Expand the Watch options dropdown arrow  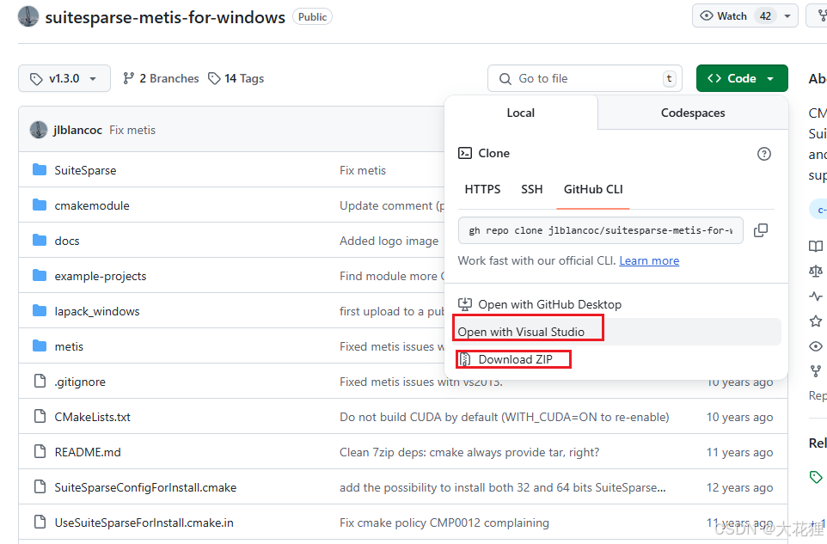coord(787,16)
